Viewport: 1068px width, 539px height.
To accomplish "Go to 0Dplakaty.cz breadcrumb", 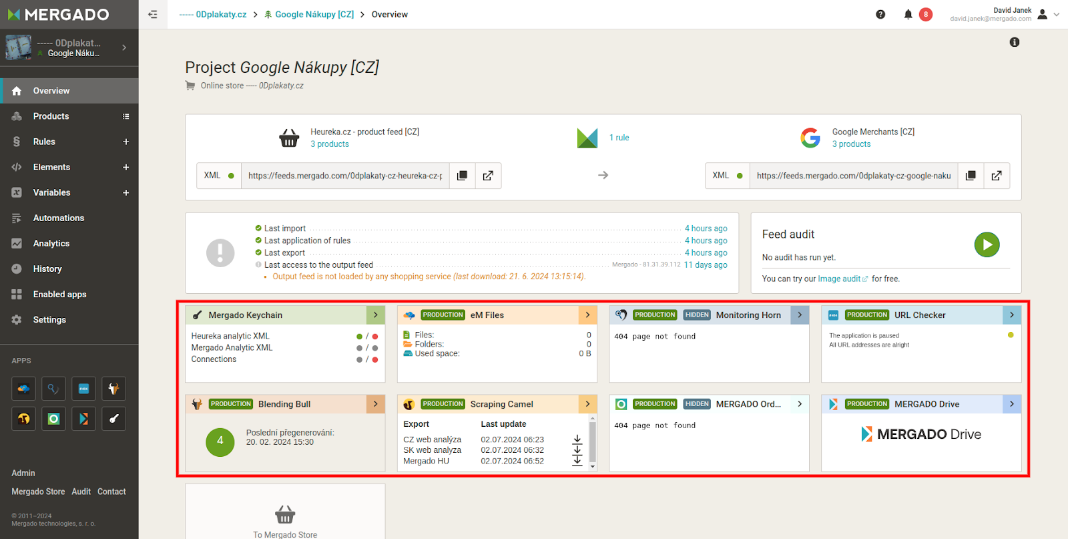I will point(213,14).
